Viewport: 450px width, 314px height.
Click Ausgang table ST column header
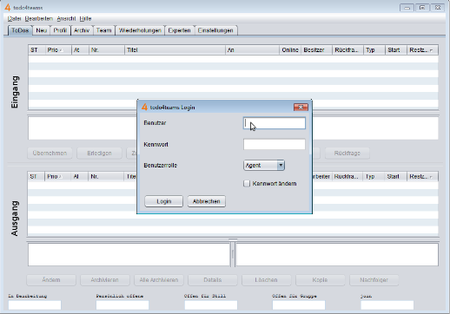point(36,176)
